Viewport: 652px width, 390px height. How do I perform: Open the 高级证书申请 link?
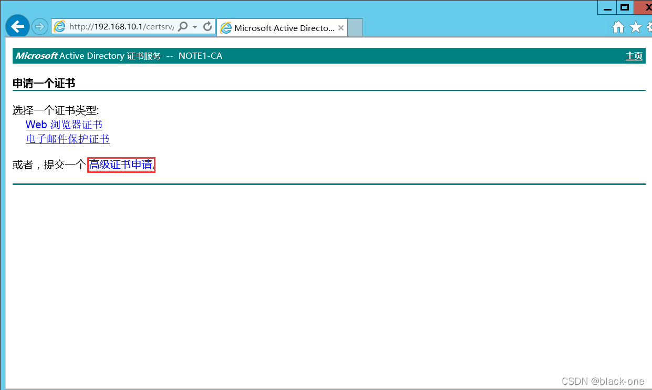tap(120, 165)
